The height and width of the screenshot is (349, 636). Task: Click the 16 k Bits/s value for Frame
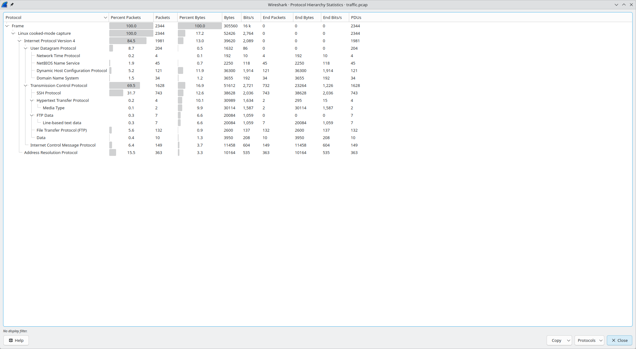tap(247, 26)
